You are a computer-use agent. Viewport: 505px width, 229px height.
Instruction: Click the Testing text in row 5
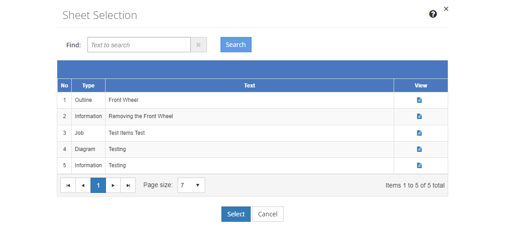[117, 165]
